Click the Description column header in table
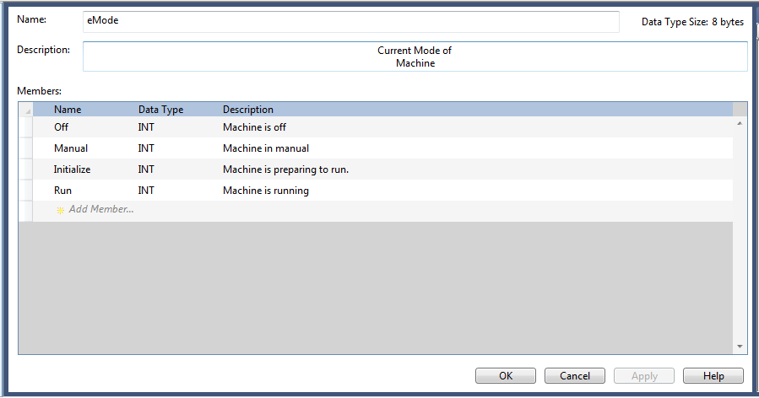Screen dimensions: 759x398 click(248, 110)
